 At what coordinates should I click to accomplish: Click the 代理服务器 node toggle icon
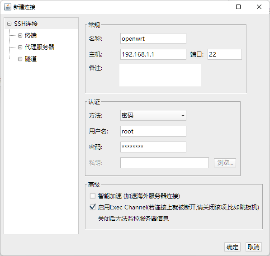pyautogui.click(x=20, y=47)
